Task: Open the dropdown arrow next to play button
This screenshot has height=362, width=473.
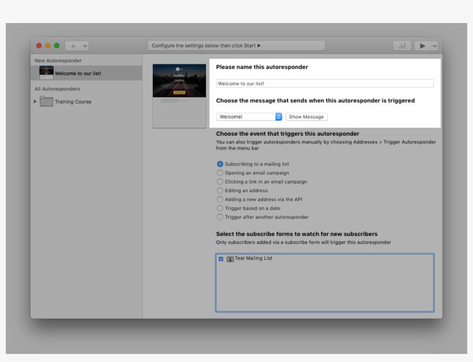Action: 434,46
